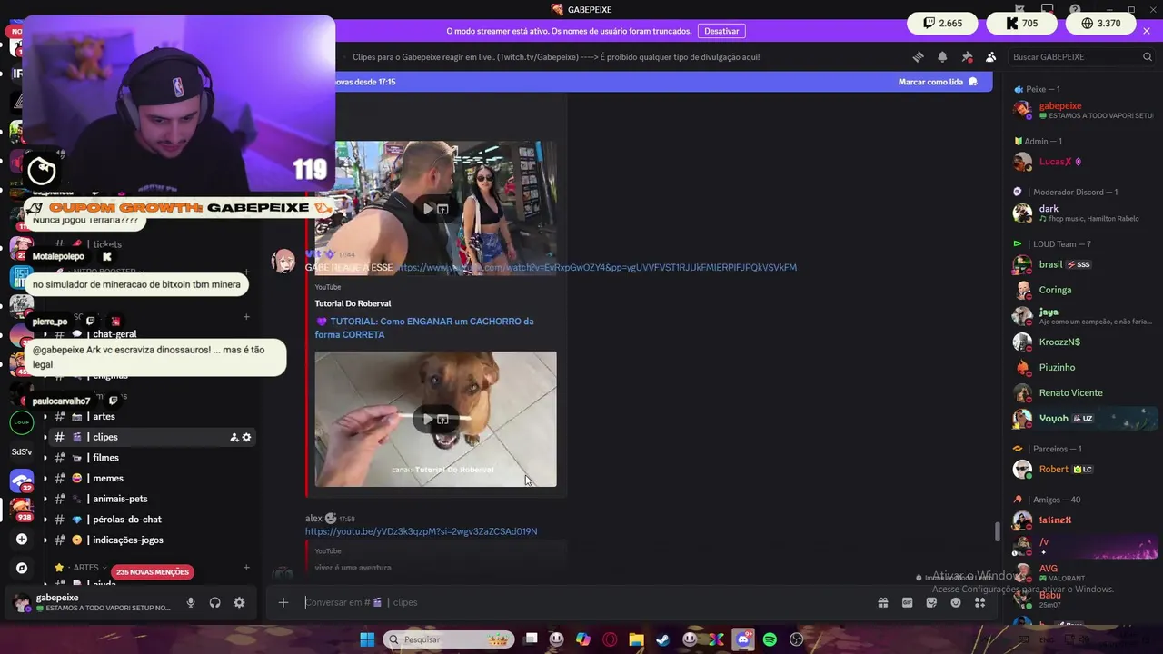
Task: Open the LOUD server icon
Action: pyautogui.click(x=22, y=422)
